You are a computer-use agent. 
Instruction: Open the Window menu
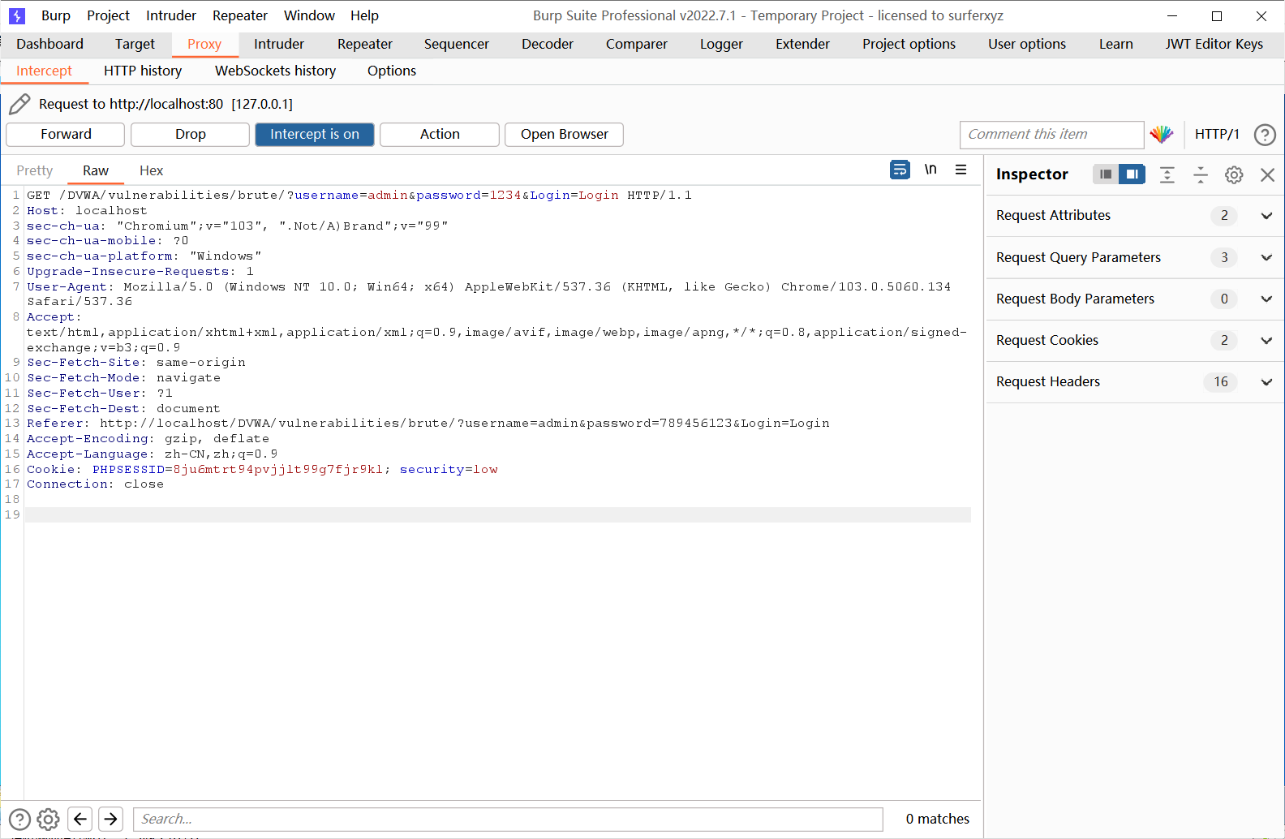point(309,15)
